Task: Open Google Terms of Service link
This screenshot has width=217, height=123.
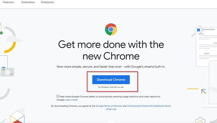Action: 109,106
